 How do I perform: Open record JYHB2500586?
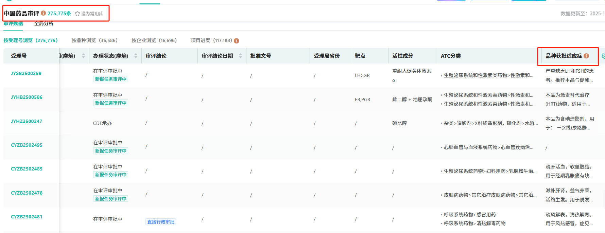(x=27, y=97)
